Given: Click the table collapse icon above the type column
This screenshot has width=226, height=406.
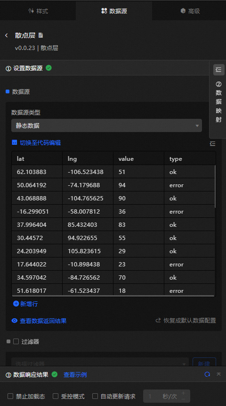Looking at the screenshot, I should [x=212, y=143].
